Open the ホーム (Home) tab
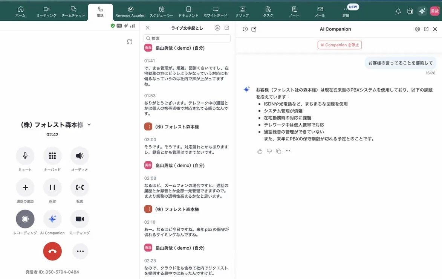The image size is (442, 279). pos(20,12)
